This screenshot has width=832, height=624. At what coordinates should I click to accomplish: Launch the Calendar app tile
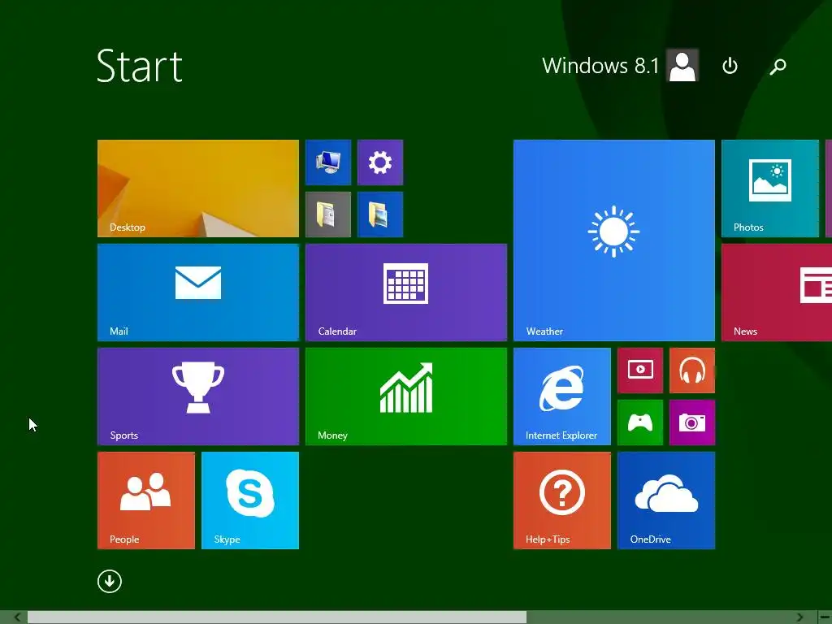pos(406,292)
